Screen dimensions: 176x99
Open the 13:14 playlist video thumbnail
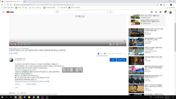tap(135, 22)
